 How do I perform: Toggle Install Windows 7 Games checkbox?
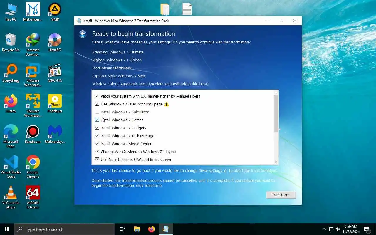(x=97, y=120)
